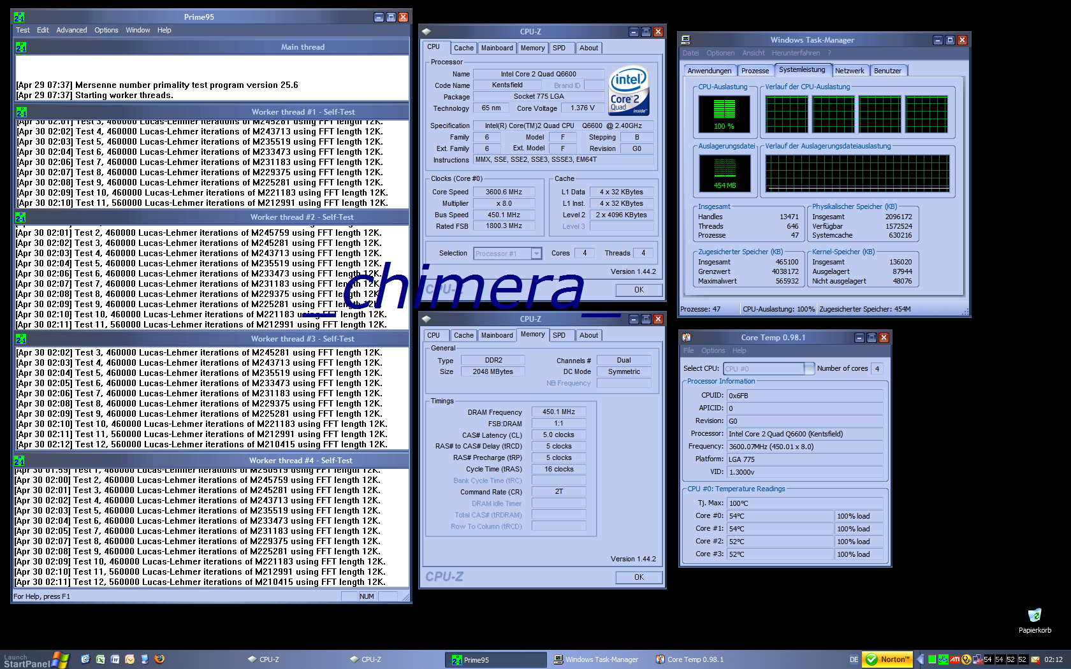The height and width of the screenshot is (669, 1071).
Task: Open the StartPanel Windows start button
Action: point(35,659)
